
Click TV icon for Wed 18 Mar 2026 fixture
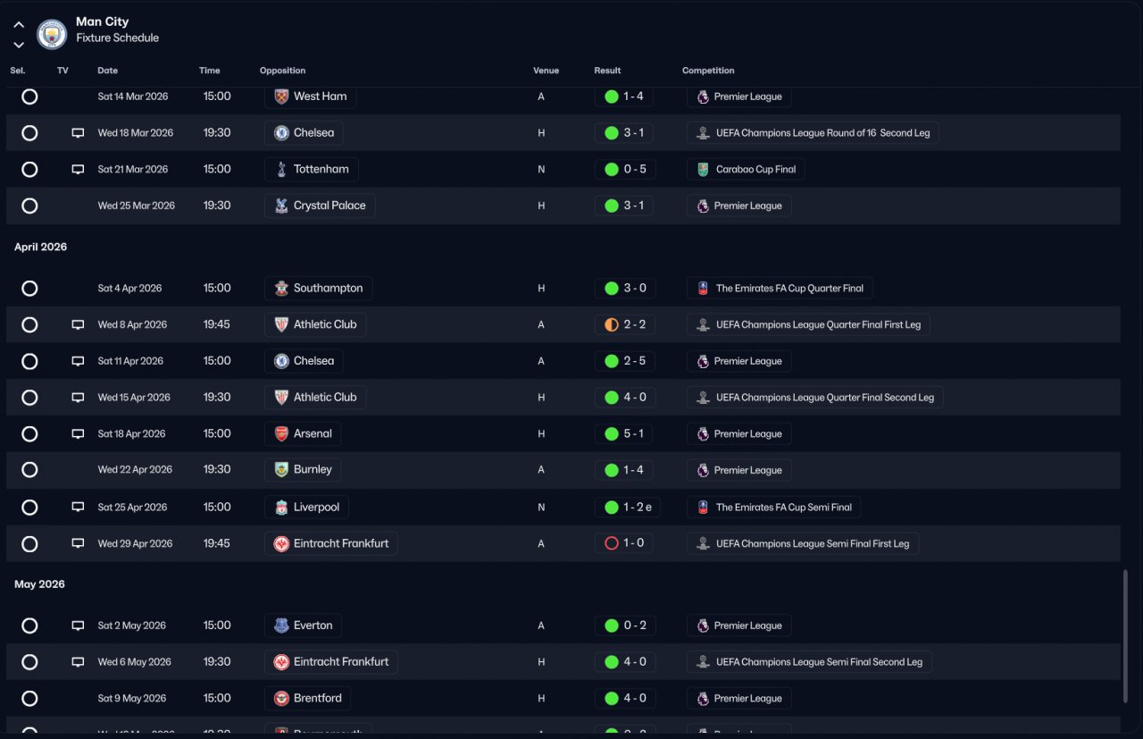pos(78,133)
